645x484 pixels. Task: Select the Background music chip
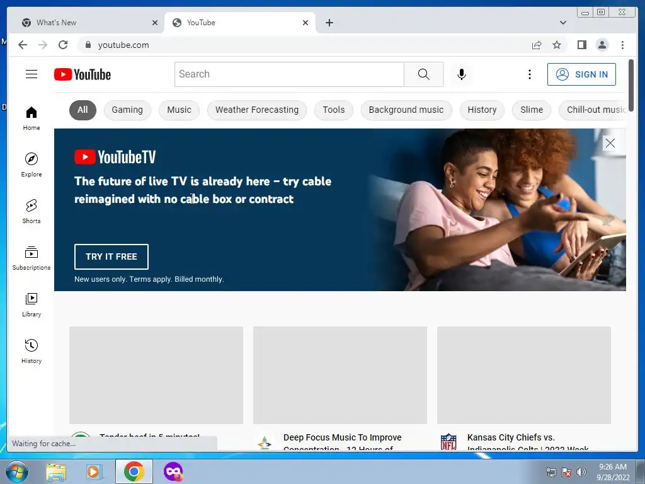(406, 110)
